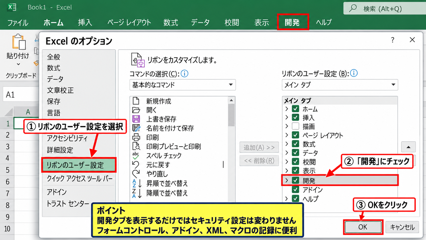Select the Open (開く) folder icon
The image size is (426, 240).
[136, 110]
